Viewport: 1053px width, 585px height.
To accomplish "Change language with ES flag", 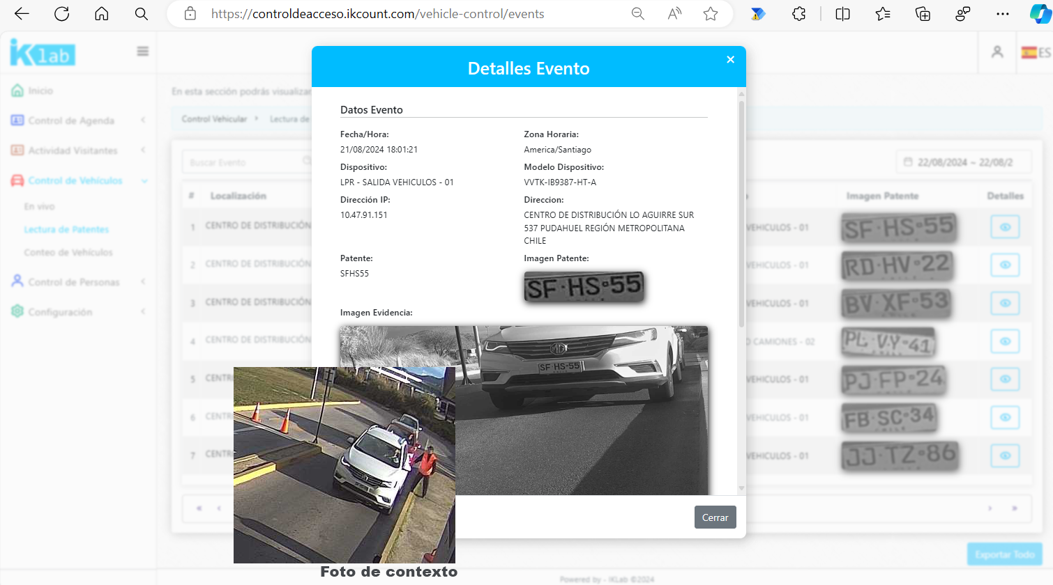I will [x=1036, y=52].
